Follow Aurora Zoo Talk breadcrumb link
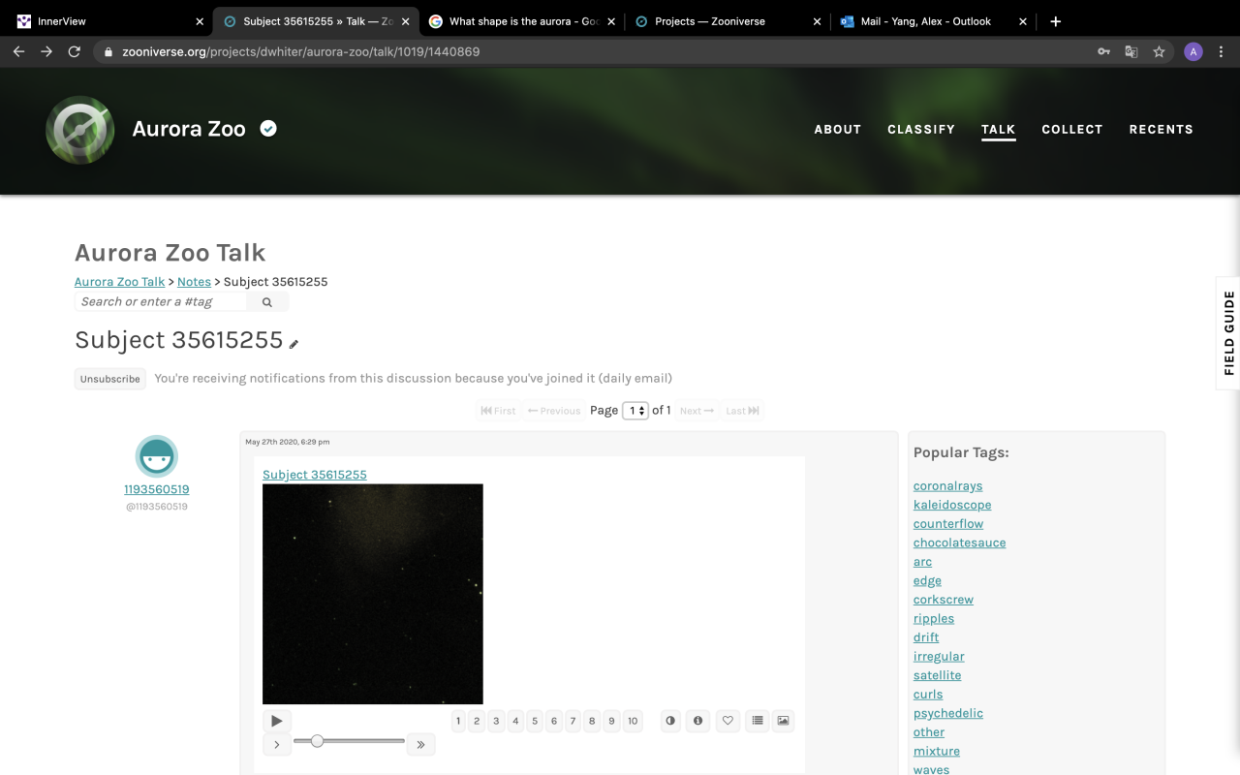The image size is (1240, 775). (120, 282)
